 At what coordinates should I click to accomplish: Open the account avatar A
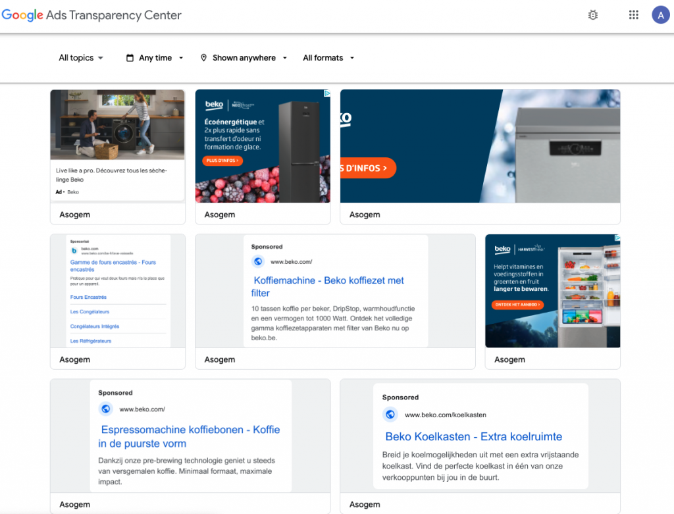click(661, 14)
